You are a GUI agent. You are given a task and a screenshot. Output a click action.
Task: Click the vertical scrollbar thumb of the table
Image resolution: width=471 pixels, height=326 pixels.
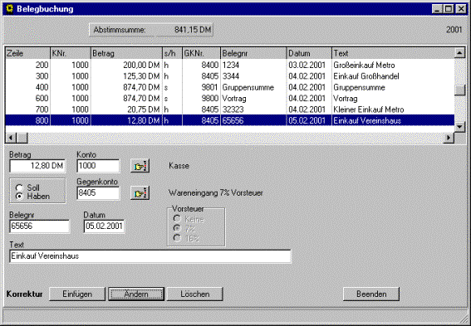coord(459,90)
